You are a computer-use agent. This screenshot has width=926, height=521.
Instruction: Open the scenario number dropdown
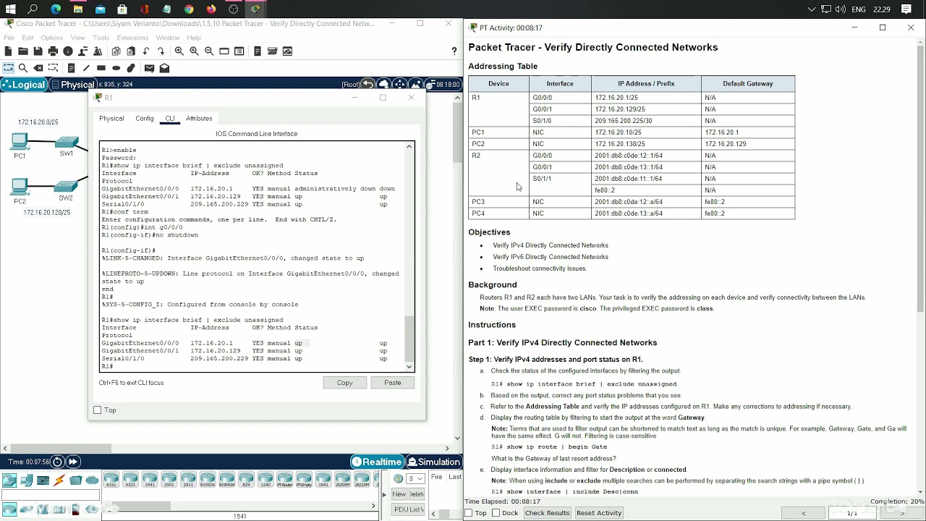(x=415, y=478)
